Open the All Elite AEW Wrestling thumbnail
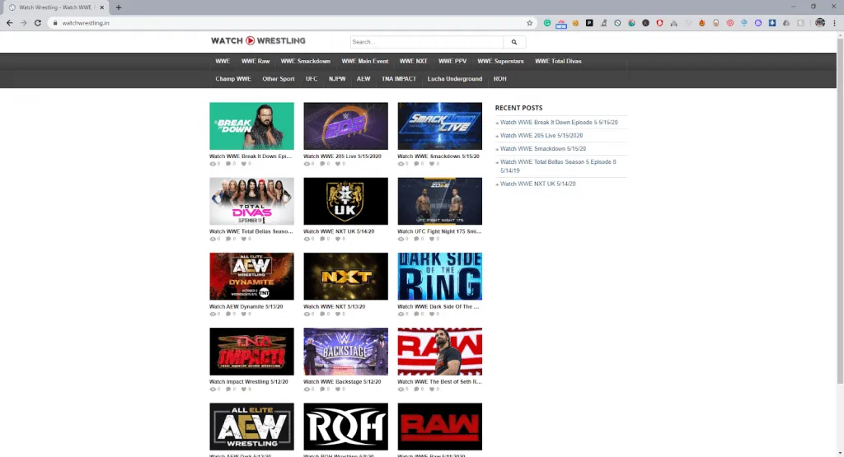Image resolution: width=844 pixels, height=457 pixels. (x=251, y=427)
